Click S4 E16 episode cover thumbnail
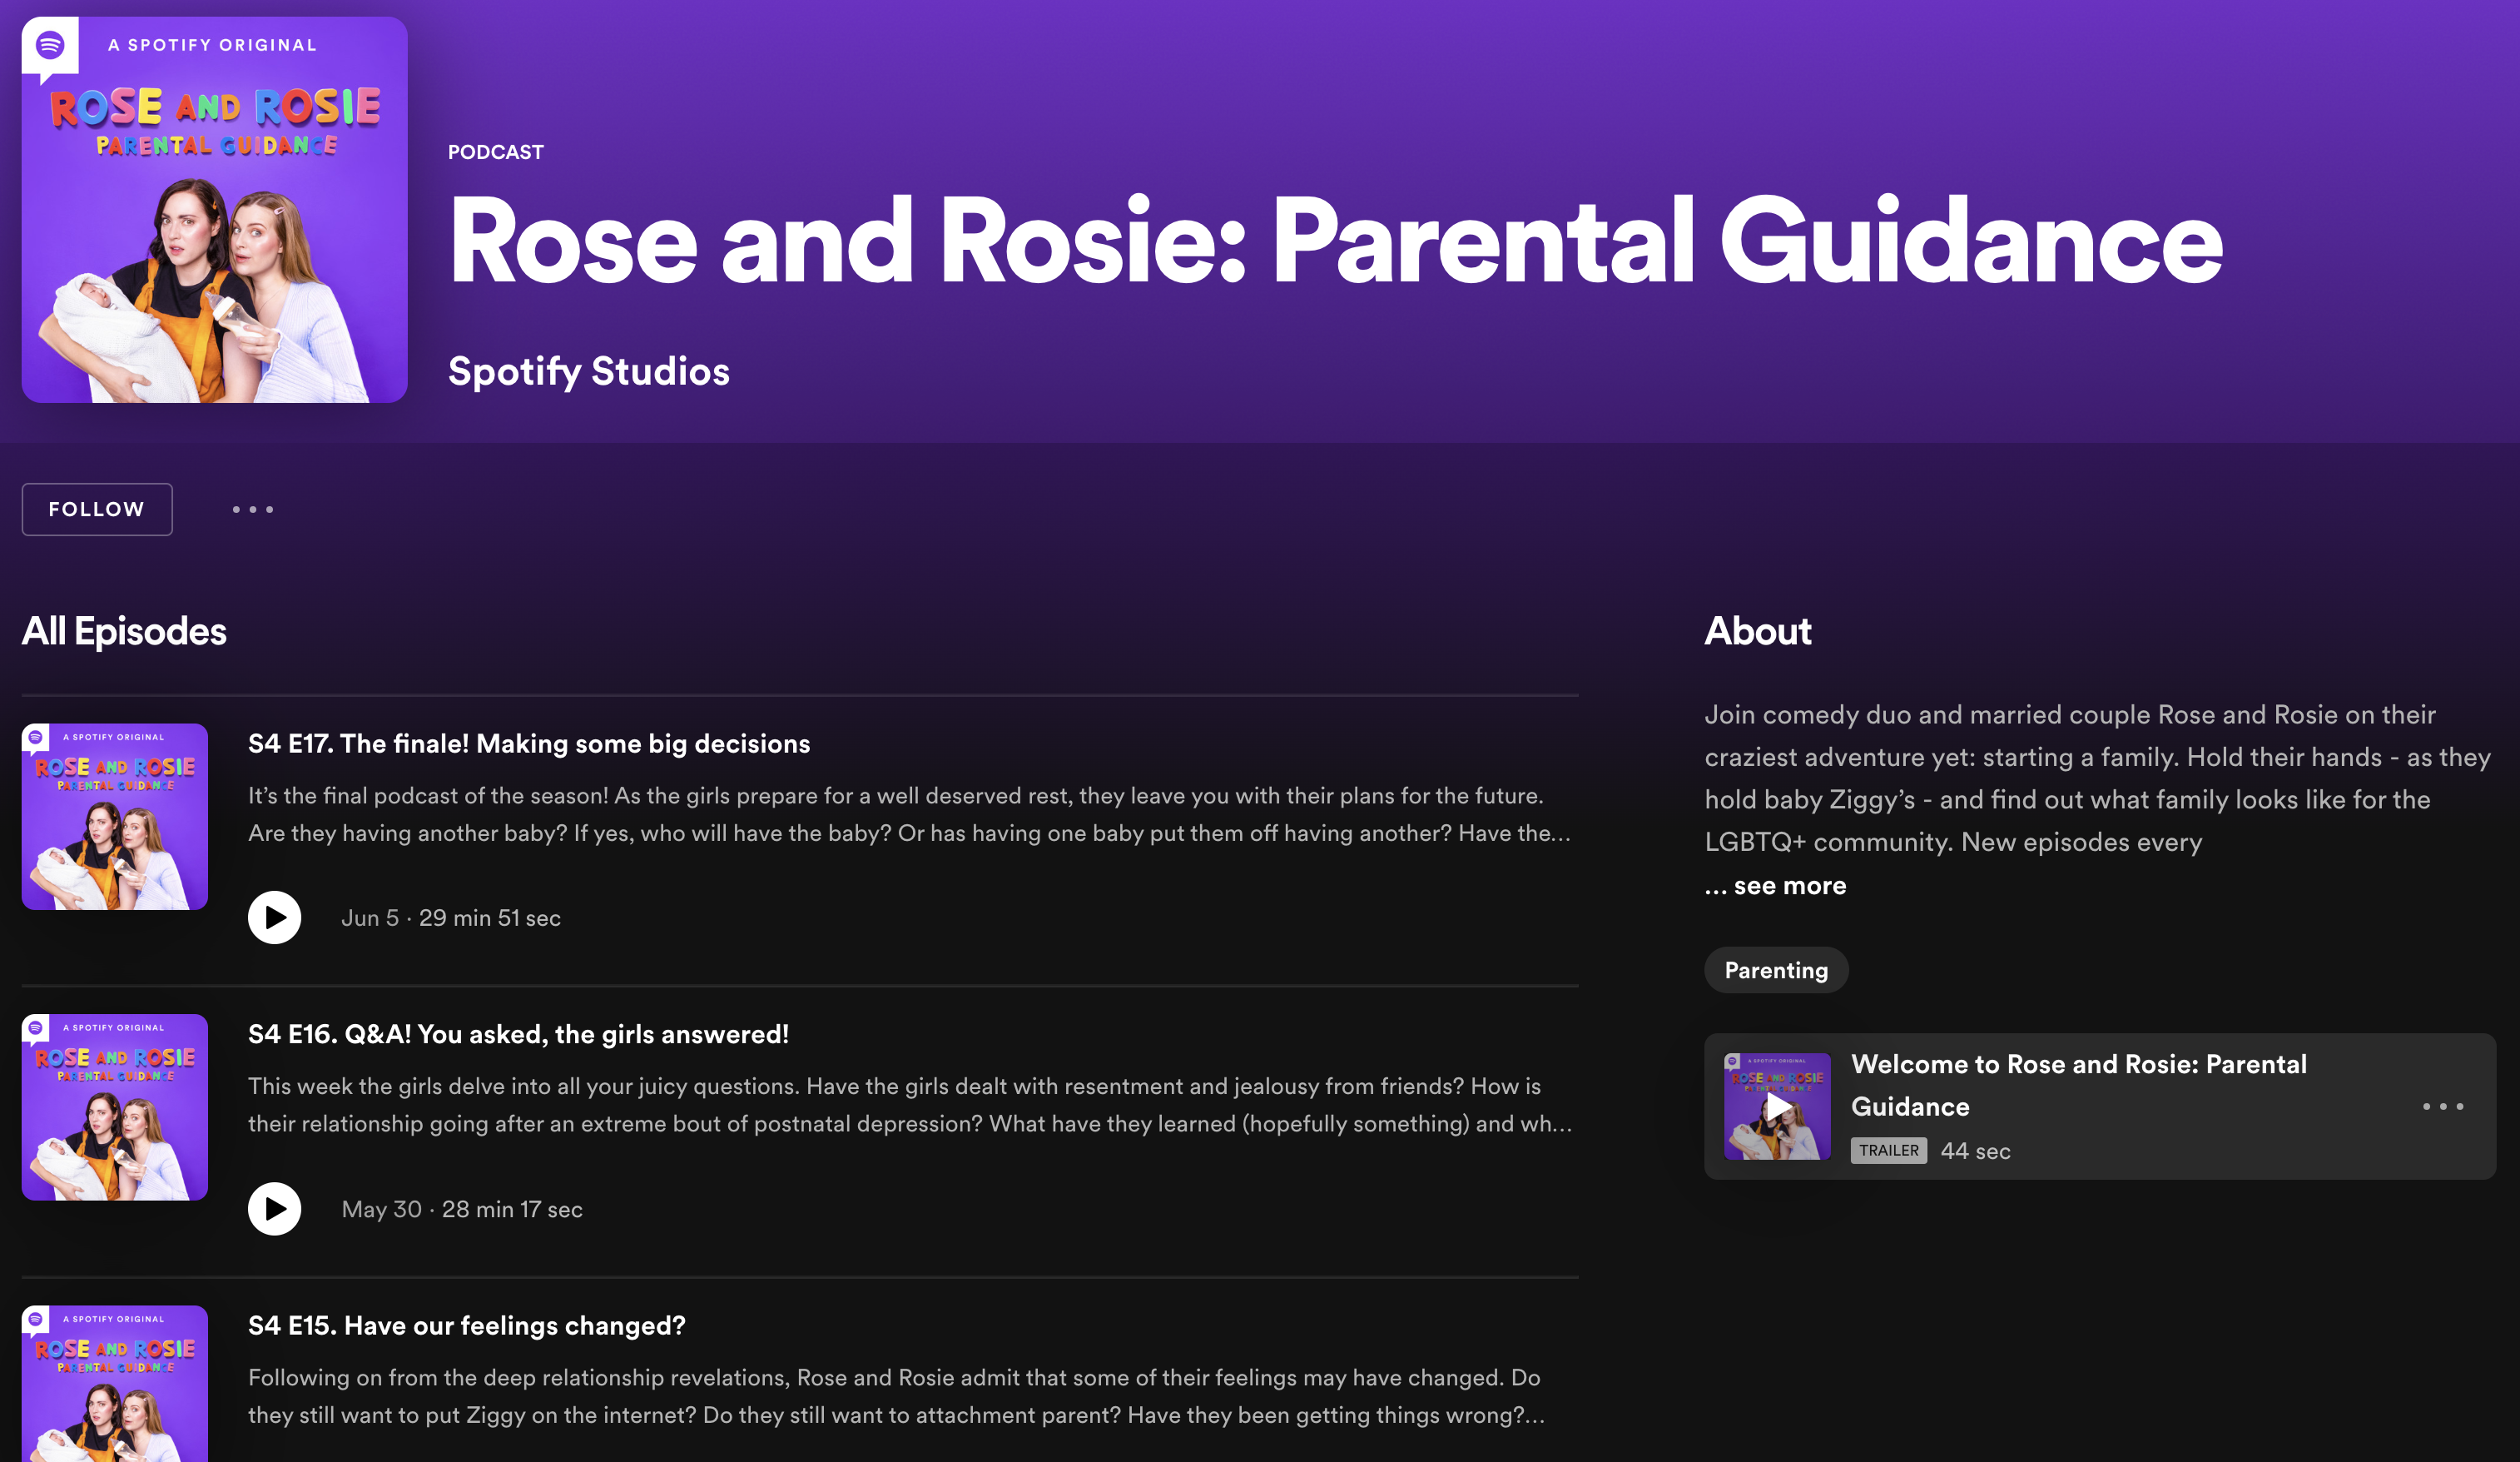The width and height of the screenshot is (2520, 1462). [114, 1106]
